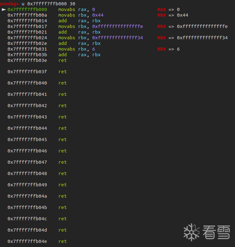
Task: Click the command text 'u 0x7ffff7ffb000 30'
Action: coord(48,4)
